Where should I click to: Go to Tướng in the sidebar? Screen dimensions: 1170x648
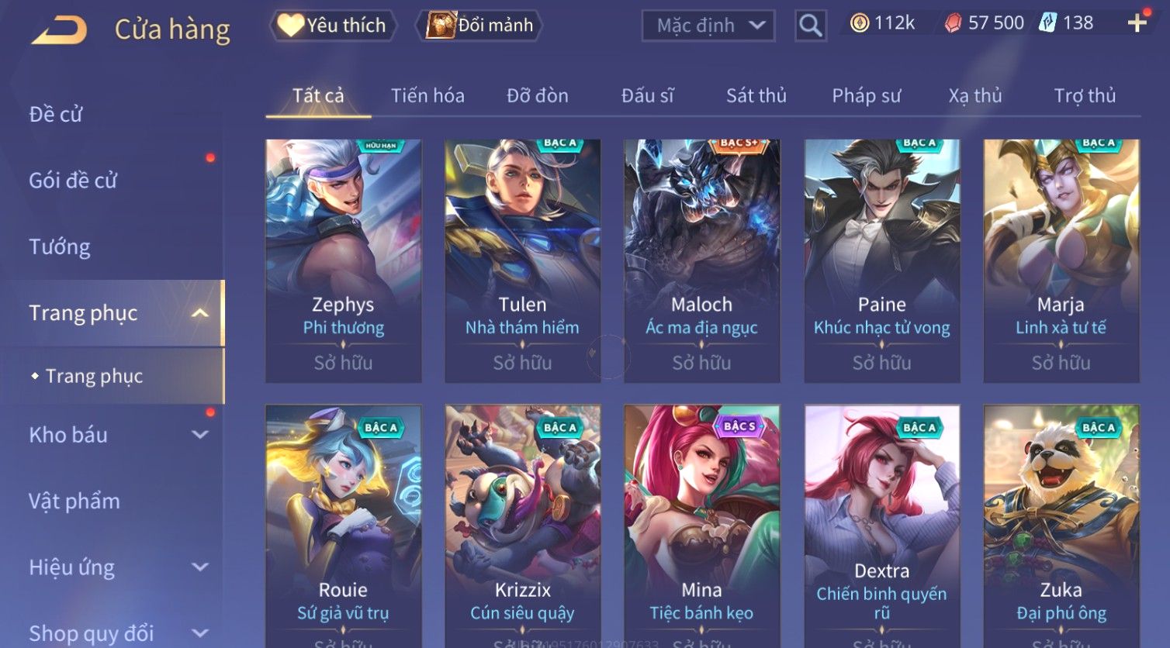coord(60,247)
